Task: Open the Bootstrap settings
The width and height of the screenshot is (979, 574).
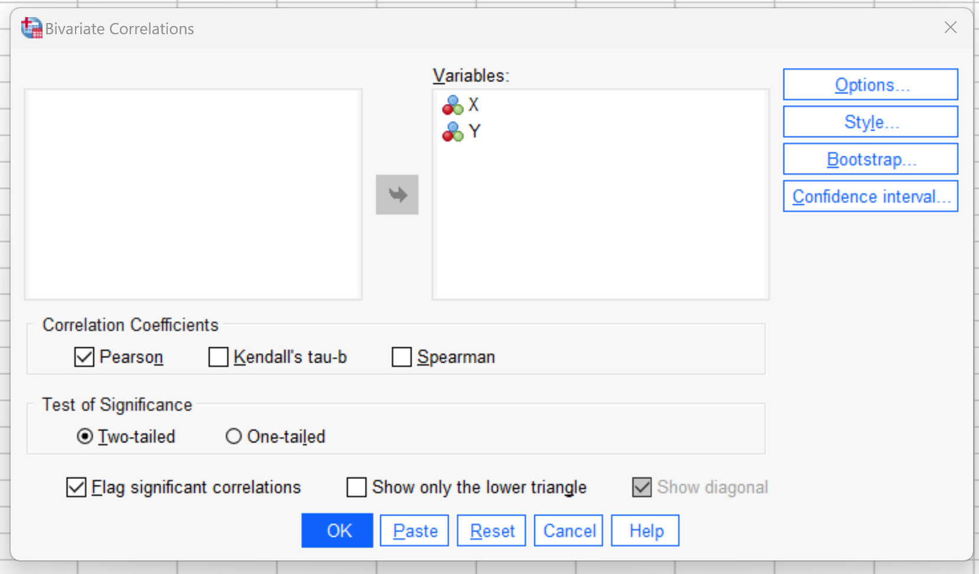Action: coord(870,159)
